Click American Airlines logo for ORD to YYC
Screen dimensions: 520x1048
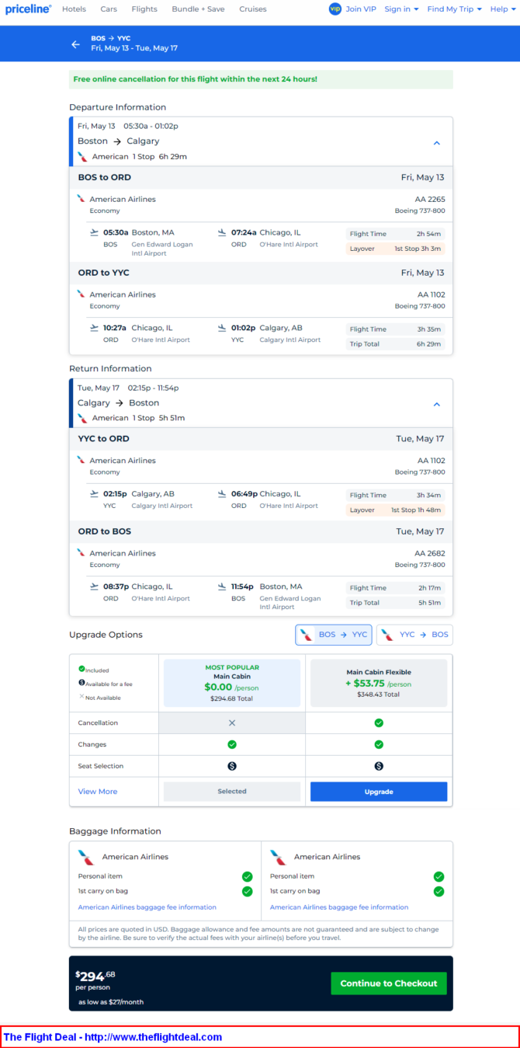81,294
